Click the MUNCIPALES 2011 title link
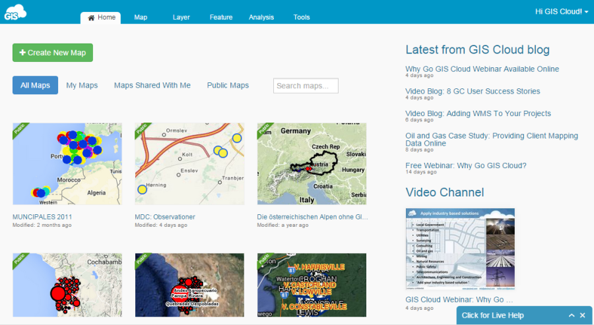 click(x=42, y=217)
